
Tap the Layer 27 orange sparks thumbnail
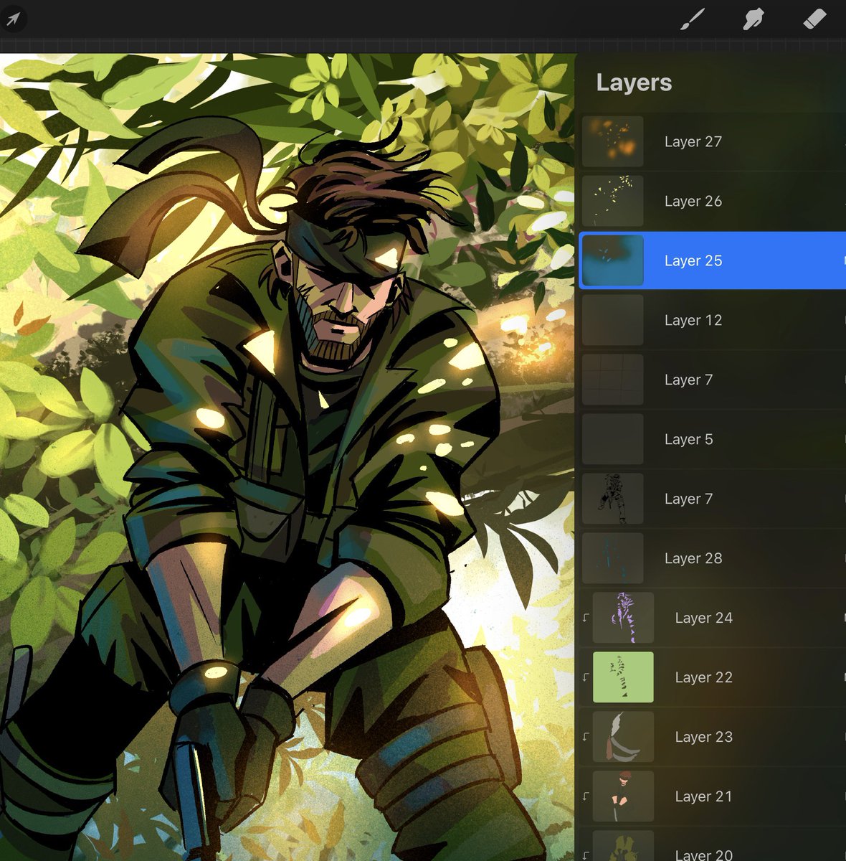click(613, 141)
